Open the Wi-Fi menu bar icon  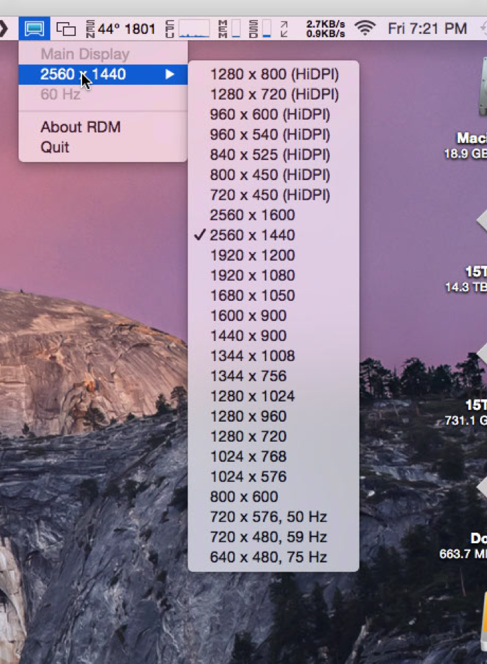click(365, 29)
